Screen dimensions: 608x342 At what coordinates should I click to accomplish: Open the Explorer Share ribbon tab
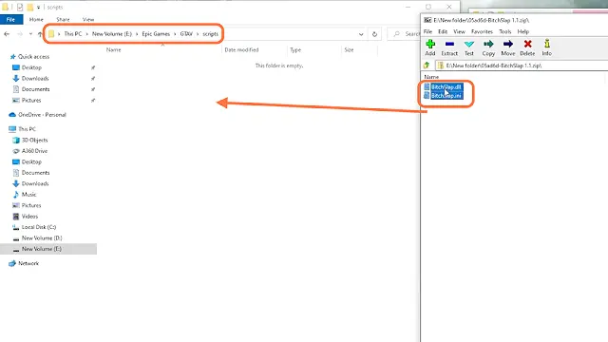pos(63,19)
